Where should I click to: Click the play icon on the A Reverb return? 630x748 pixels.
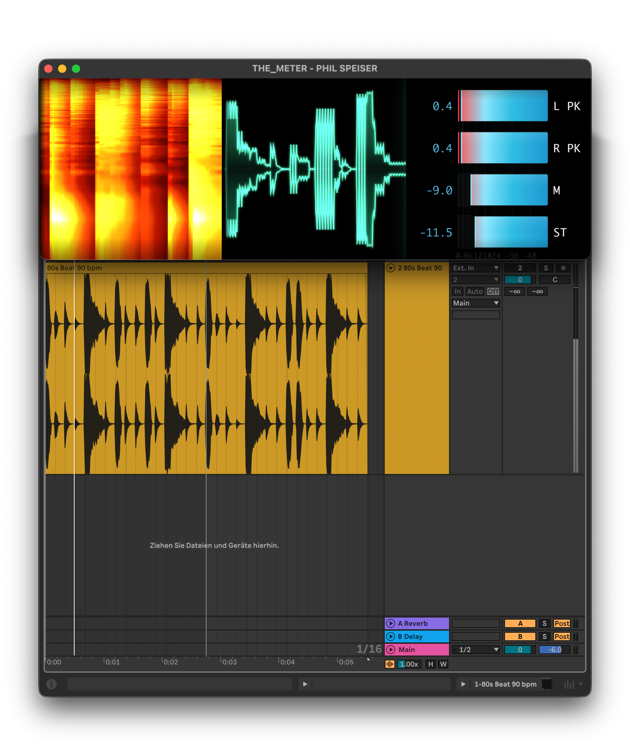pos(391,624)
